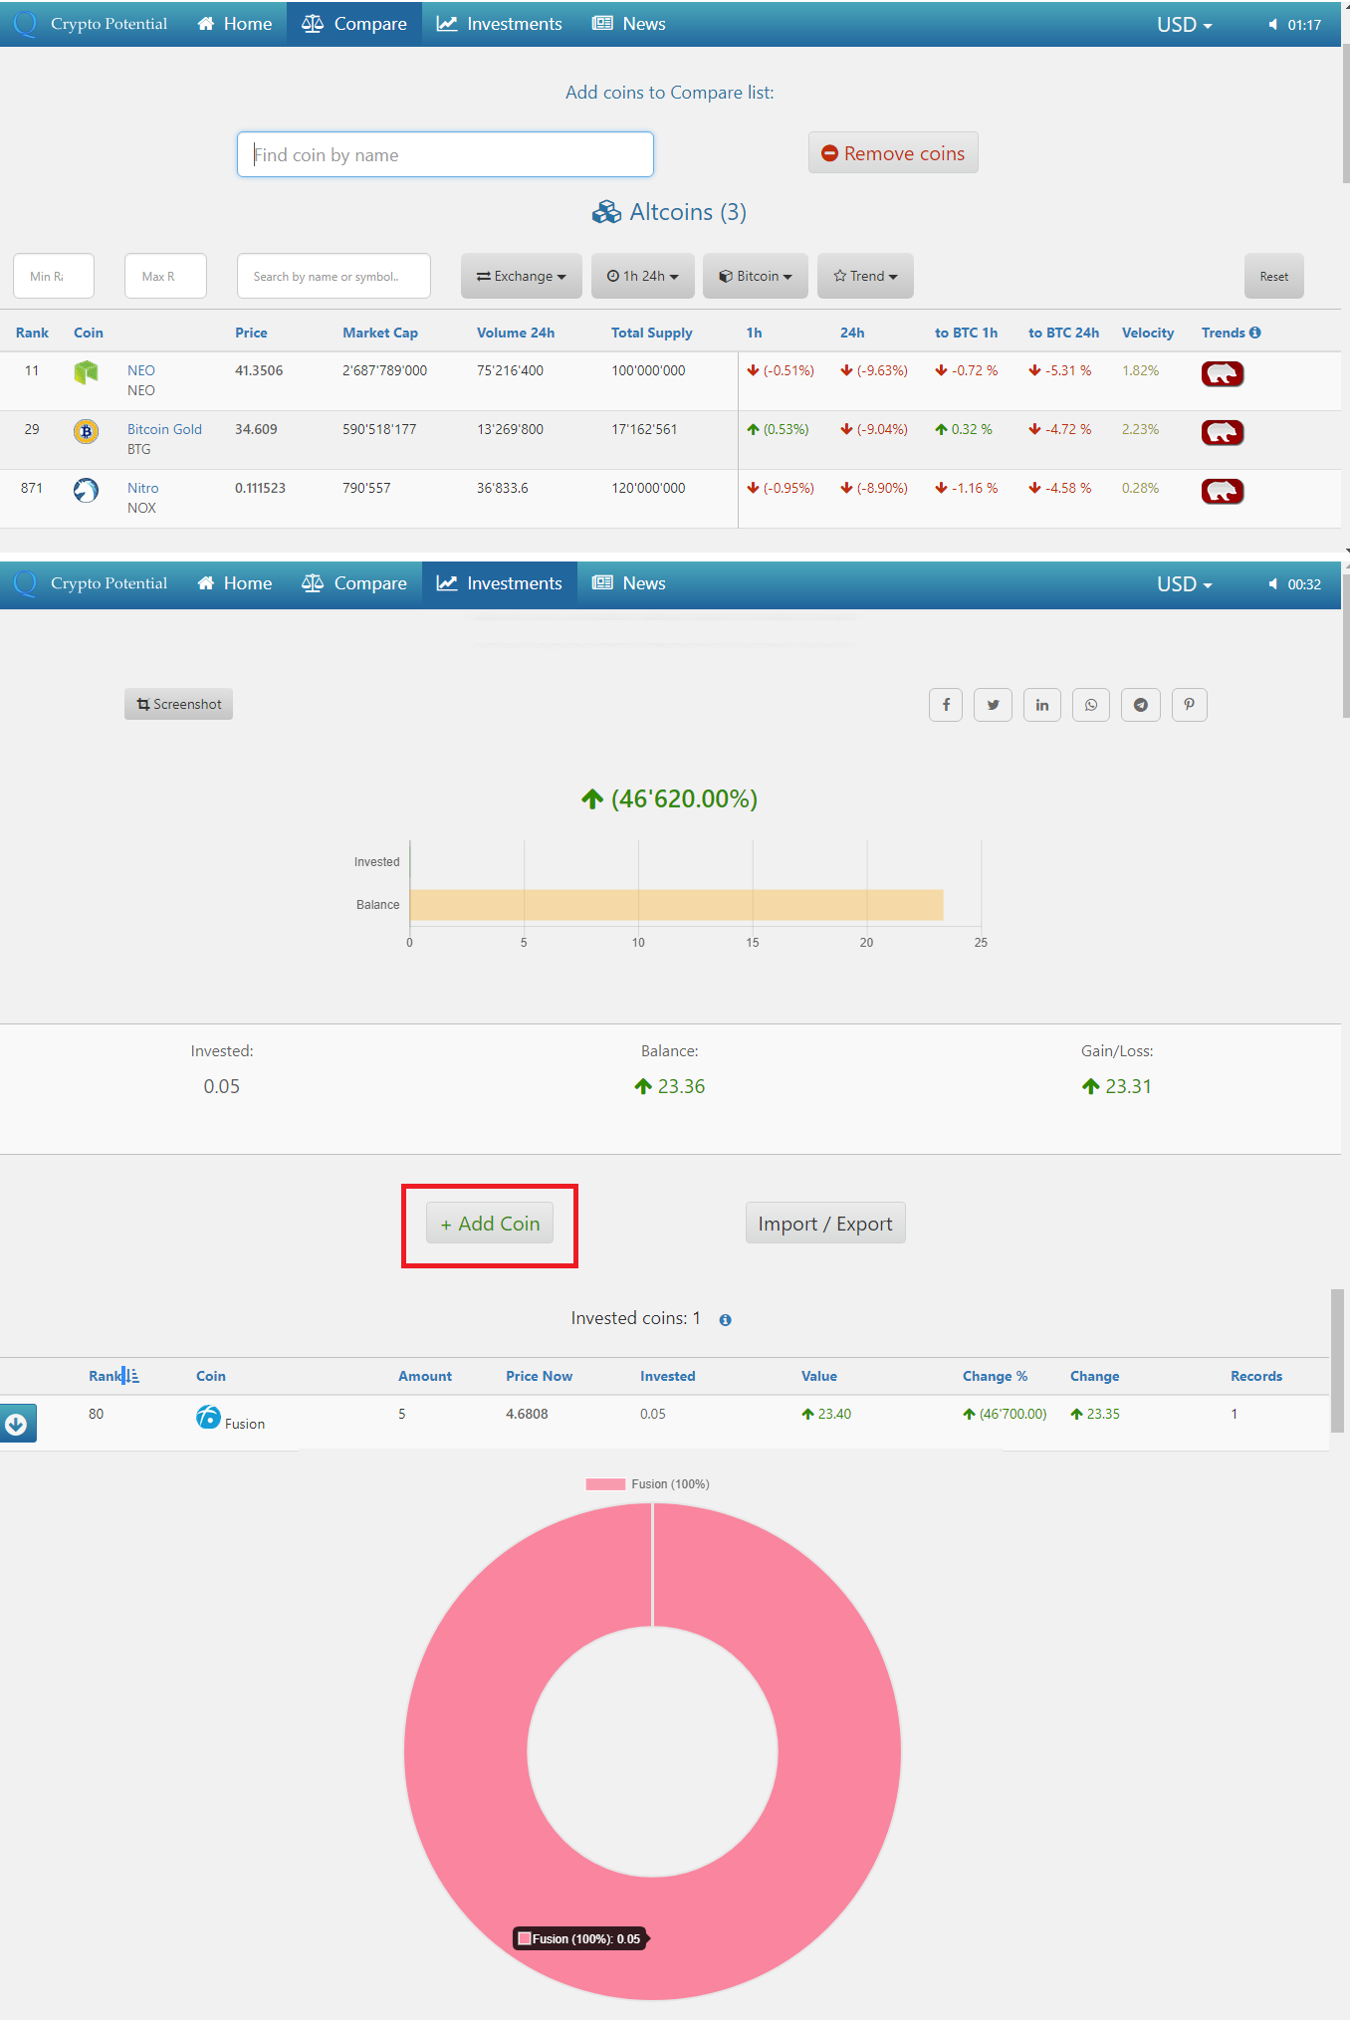1350x2020 pixels.
Task: Share via Telegram
Action: click(x=1141, y=705)
